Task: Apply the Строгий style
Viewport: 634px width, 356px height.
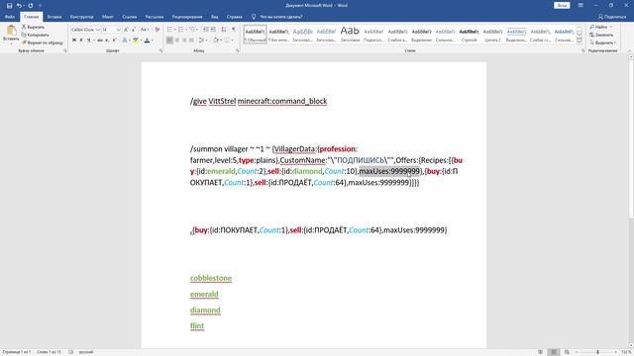Action: click(469, 35)
